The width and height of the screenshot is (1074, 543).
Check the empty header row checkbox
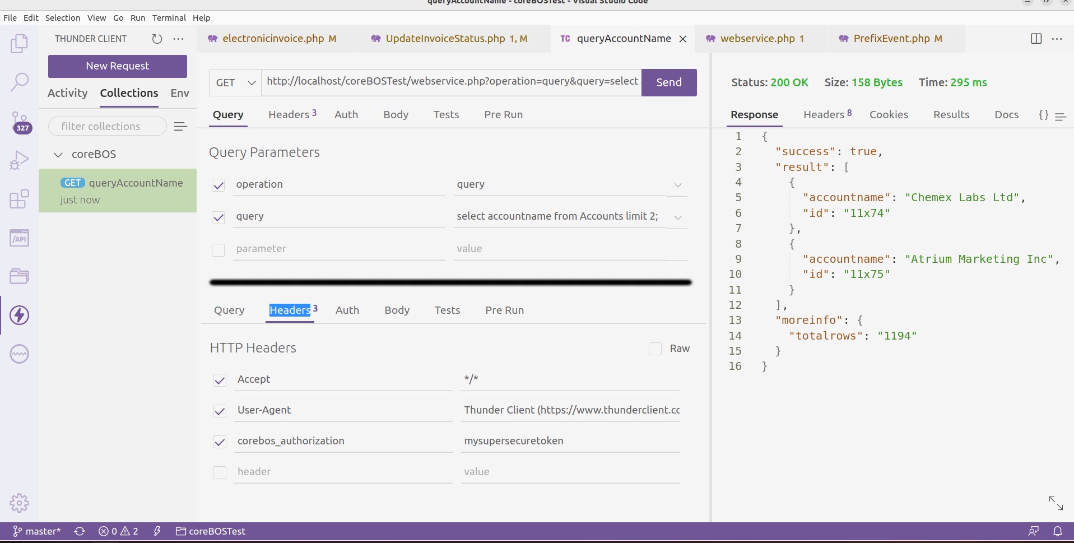(x=220, y=472)
